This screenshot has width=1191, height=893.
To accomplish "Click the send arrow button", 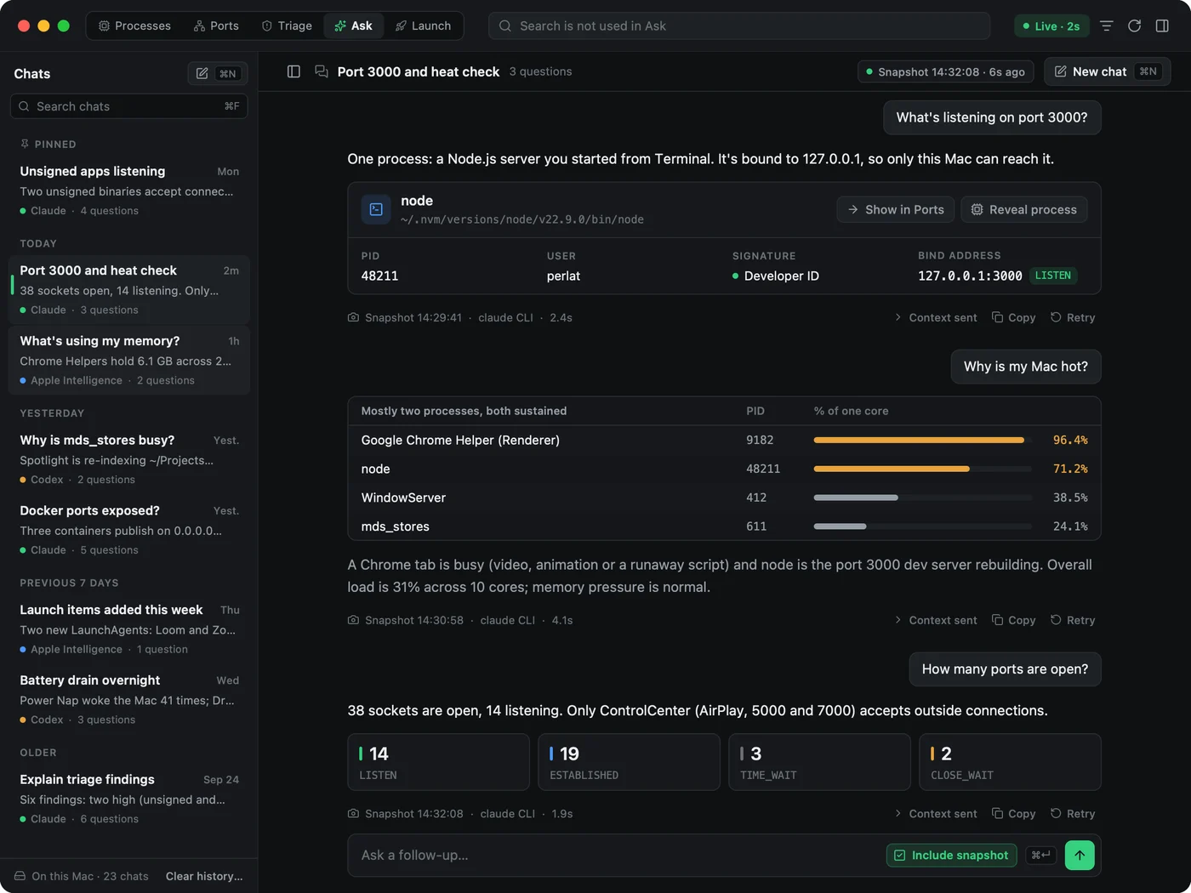I will (x=1080, y=855).
